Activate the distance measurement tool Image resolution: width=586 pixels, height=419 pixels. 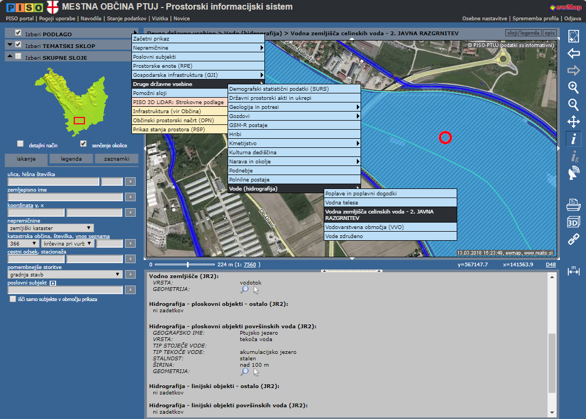pos(573,271)
